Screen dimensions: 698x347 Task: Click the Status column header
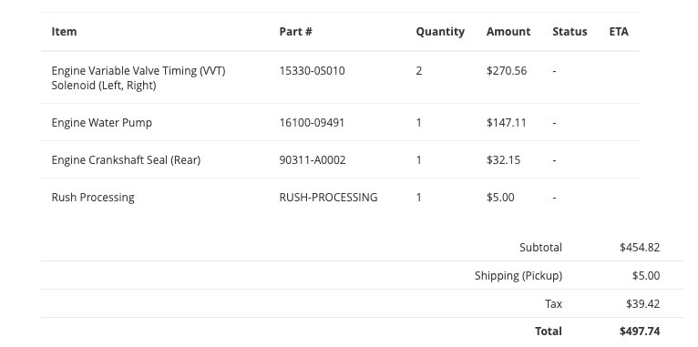coord(570,32)
